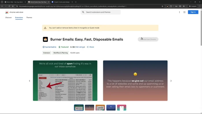This screenshot has width=202, height=114.
Task: Open a new browser tab
Action: click(76, 2)
